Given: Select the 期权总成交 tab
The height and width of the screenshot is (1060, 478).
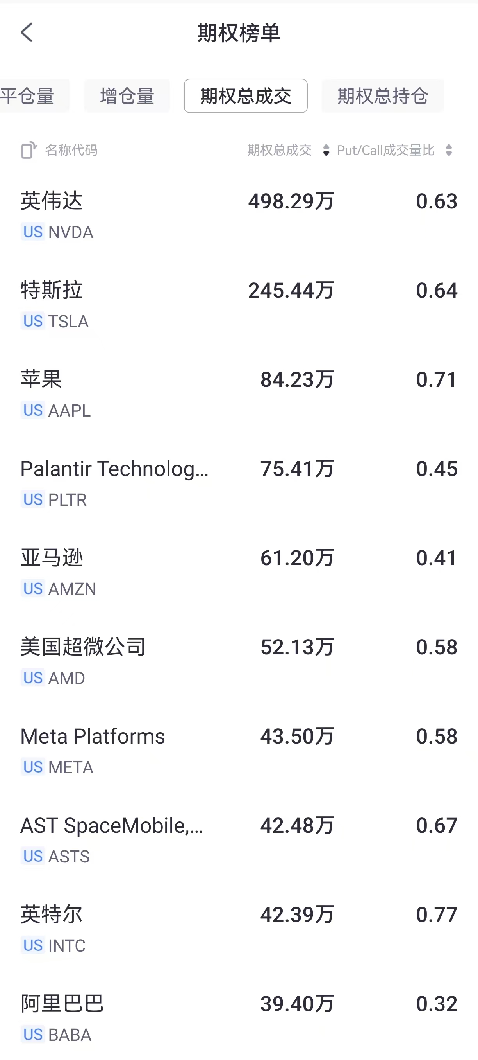Looking at the screenshot, I should tap(246, 96).
